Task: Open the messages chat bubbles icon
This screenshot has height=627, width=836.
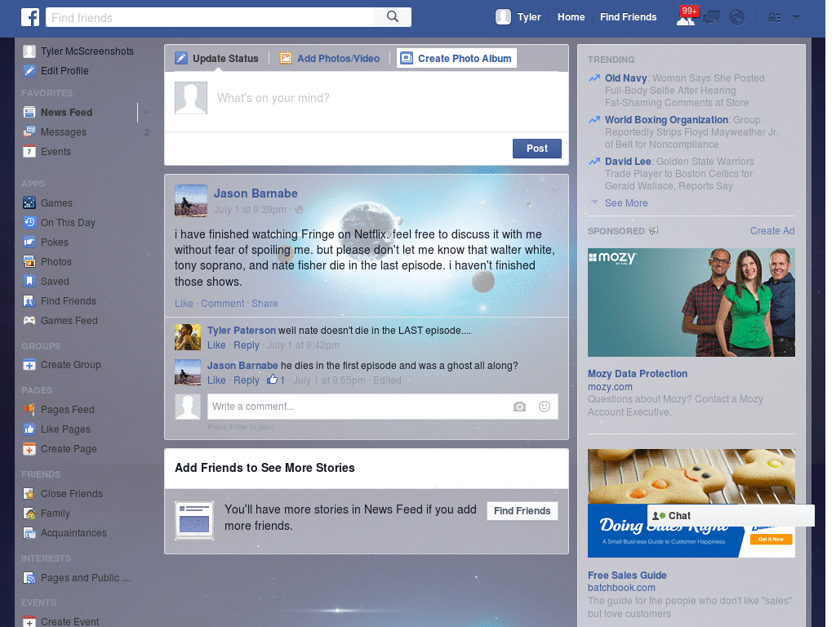Action: (x=711, y=18)
